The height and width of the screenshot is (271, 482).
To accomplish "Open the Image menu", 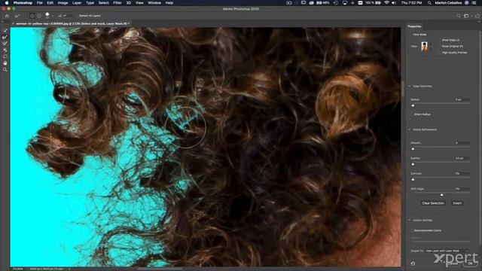I will coord(63,3).
